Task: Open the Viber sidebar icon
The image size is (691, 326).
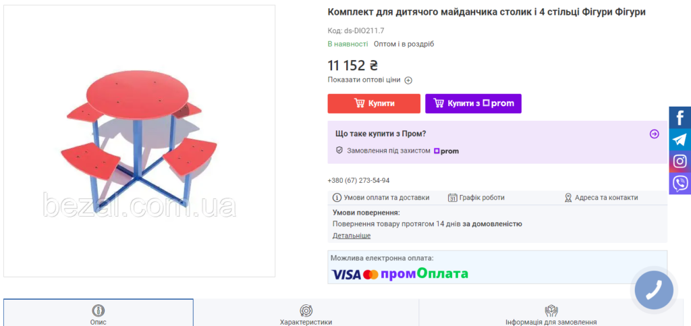Action: coord(680,184)
